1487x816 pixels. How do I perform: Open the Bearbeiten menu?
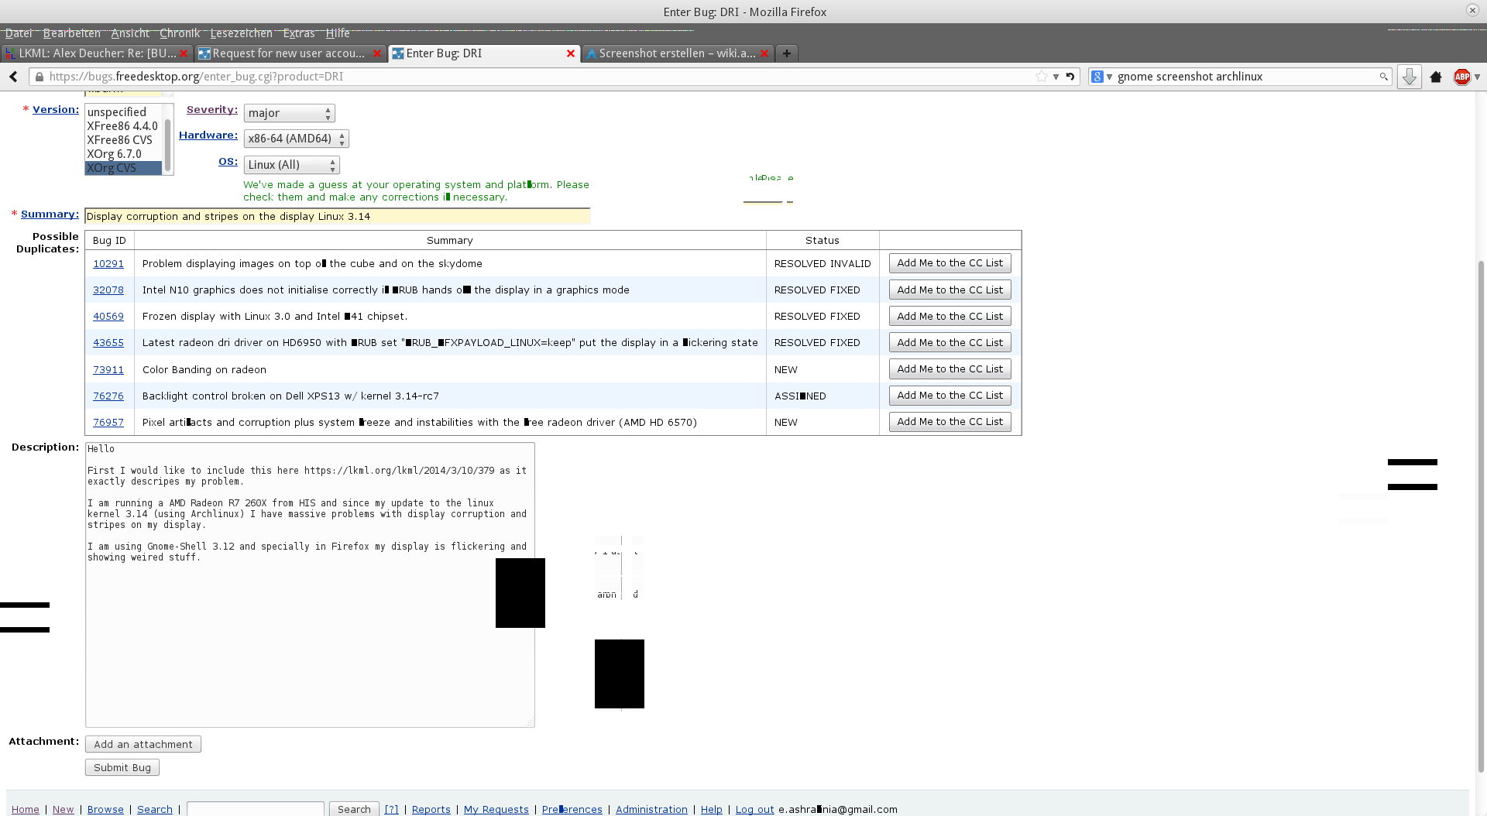pyautogui.click(x=72, y=33)
